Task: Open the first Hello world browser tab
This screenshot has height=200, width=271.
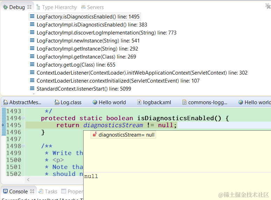Action: coord(109,102)
